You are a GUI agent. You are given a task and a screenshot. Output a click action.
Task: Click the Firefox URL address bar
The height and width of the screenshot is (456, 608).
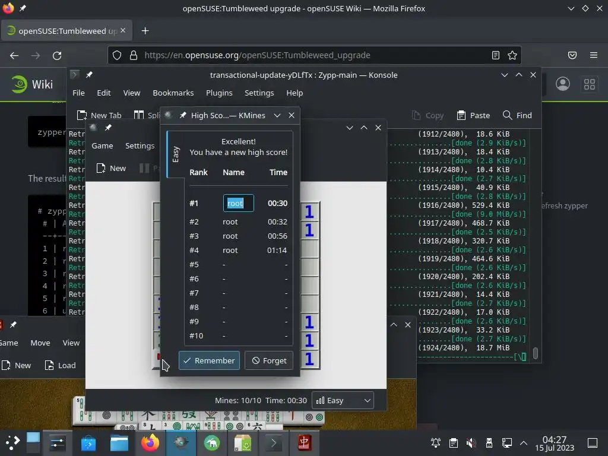tap(314, 55)
